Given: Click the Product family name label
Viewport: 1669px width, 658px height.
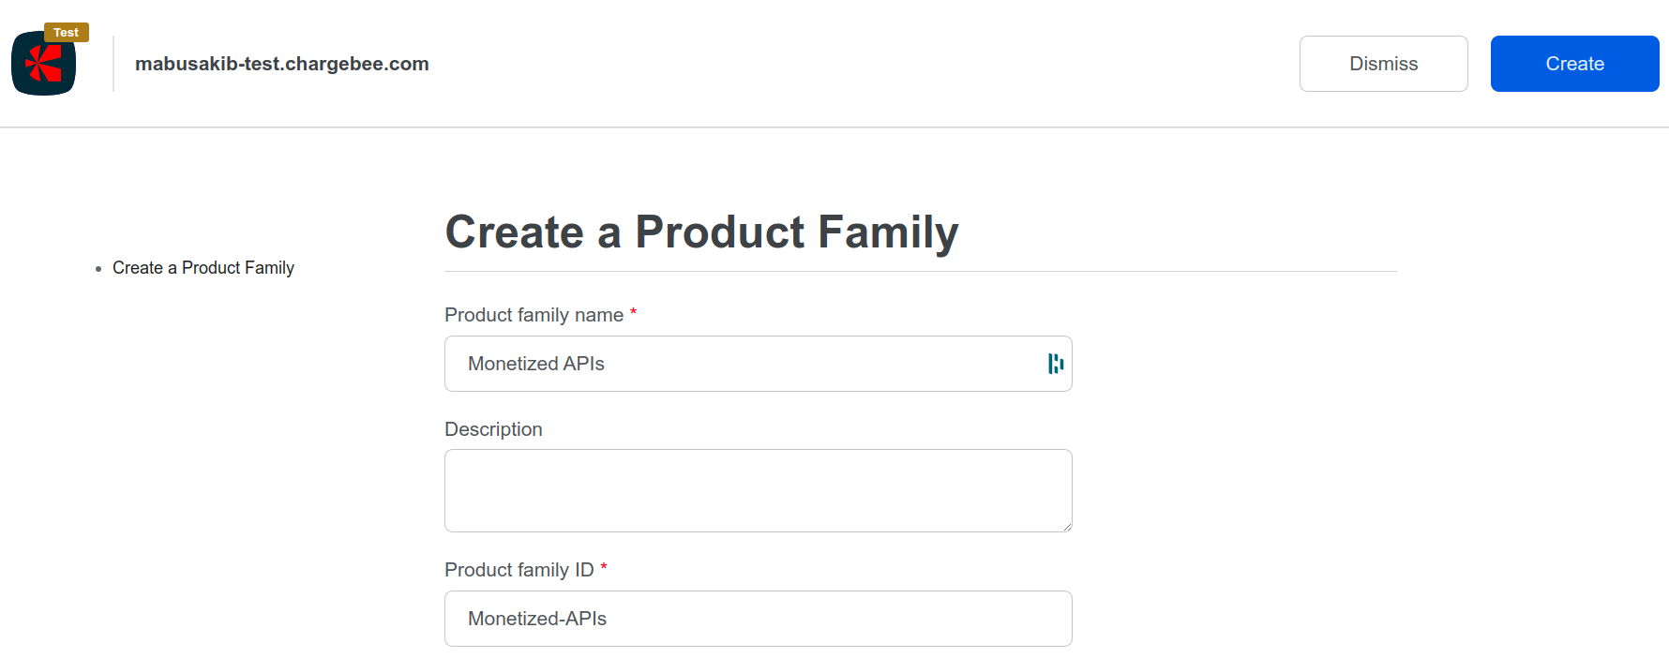Looking at the screenshot, I should point(534,315).
